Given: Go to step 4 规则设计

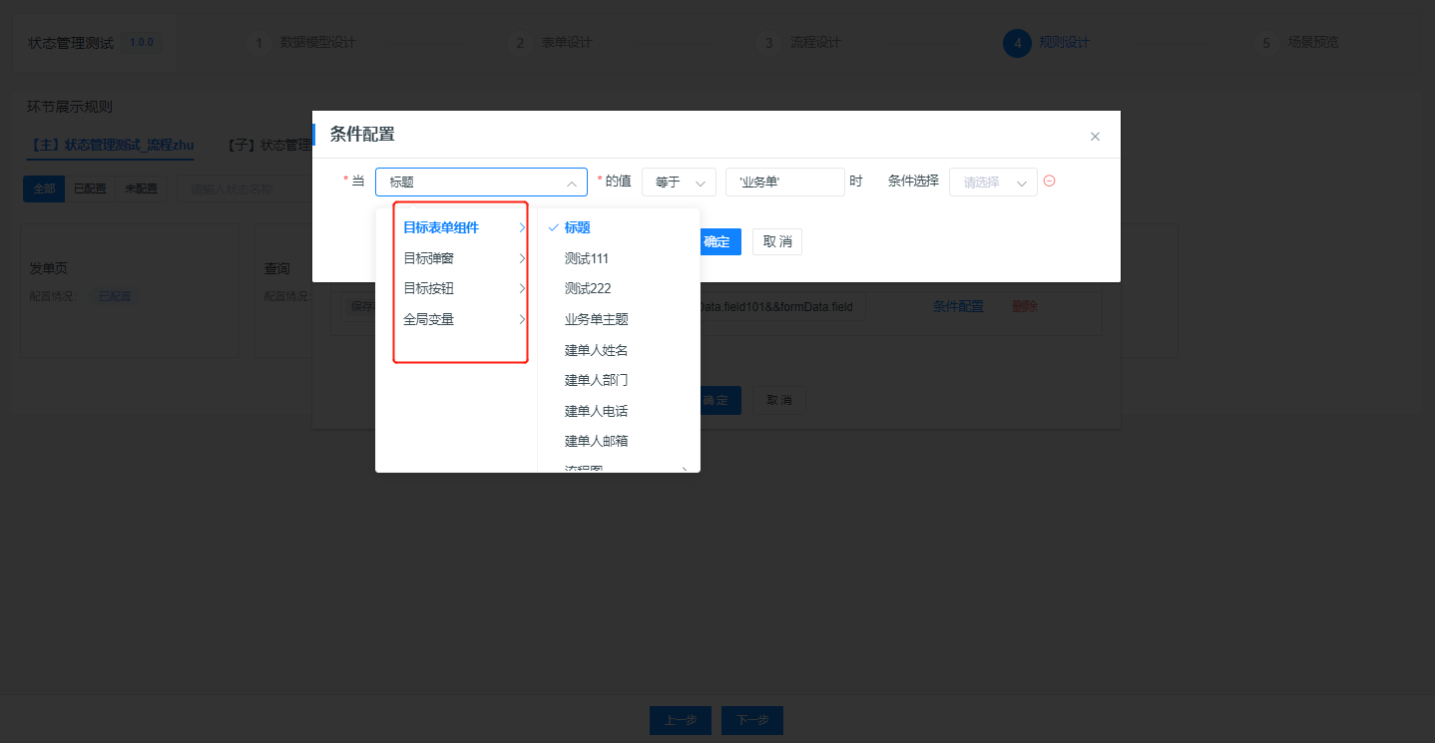Looking at the screenshot, I should coord(1047,43).
